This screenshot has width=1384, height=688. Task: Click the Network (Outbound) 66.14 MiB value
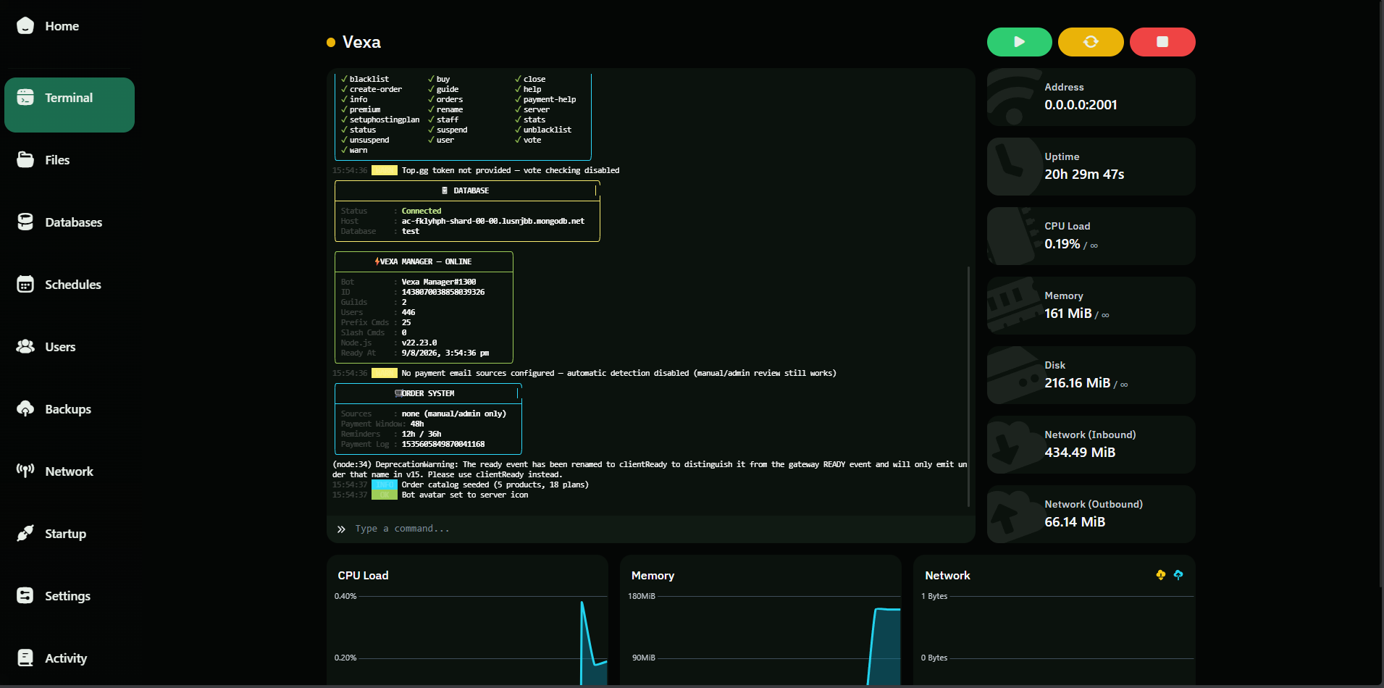(x=1075, y=522)
